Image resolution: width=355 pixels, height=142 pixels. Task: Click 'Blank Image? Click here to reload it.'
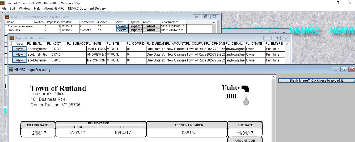click(316, 80)
